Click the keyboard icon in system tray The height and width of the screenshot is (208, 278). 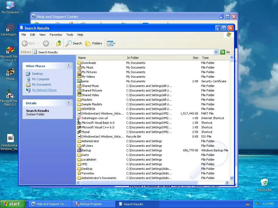[x=248, y=204]
